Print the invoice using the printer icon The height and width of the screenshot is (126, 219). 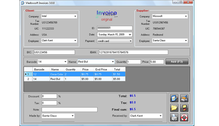coord(174,117)
